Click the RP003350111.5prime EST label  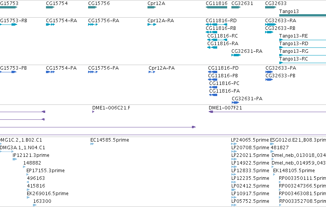[303, 178]
